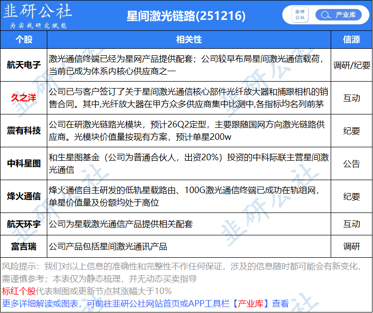This screenshot has height=313, width=373.
Task: Select the stock name 震有科技
Action: tap(24, 130)
